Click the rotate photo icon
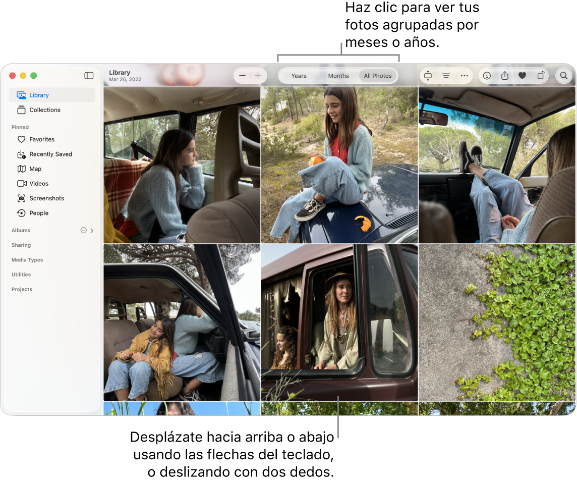577x482 pixels. click(x=541, y=76)
